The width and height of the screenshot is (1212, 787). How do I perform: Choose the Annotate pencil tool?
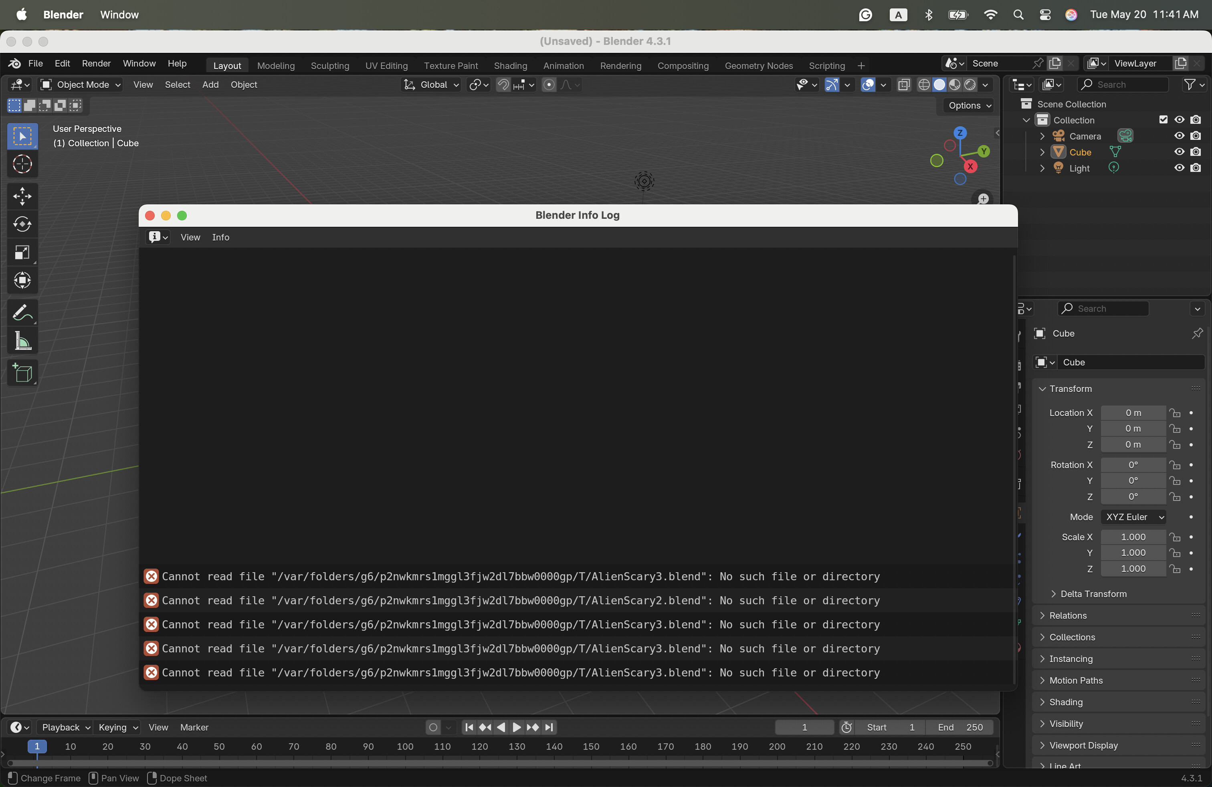(22, 312)
